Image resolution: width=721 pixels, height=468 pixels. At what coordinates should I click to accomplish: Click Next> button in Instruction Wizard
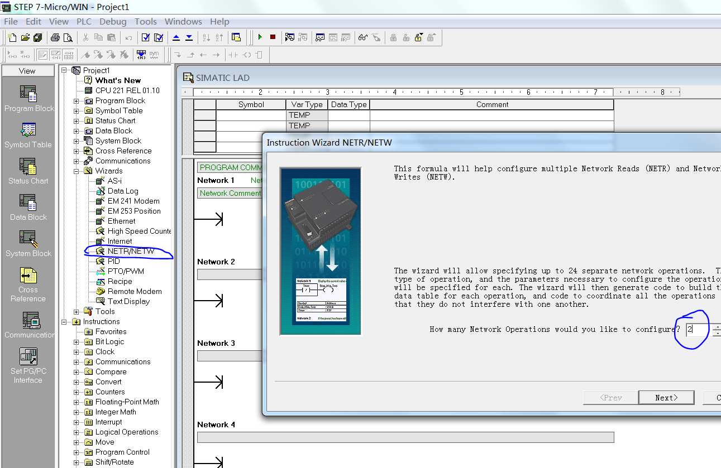point(666,398)
